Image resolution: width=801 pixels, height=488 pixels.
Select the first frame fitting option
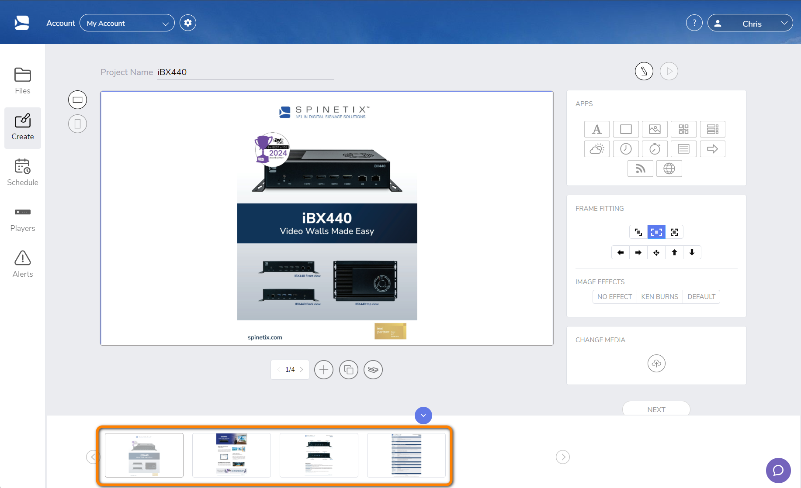(x=638, y=232)
